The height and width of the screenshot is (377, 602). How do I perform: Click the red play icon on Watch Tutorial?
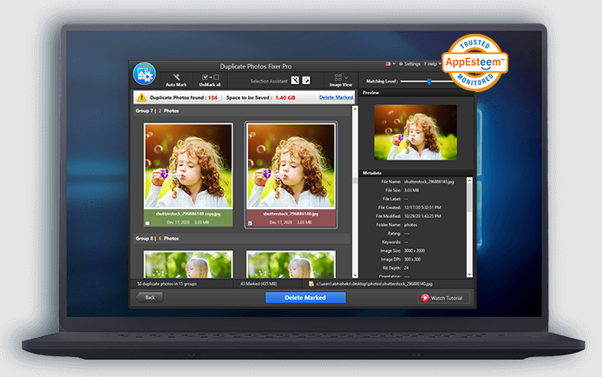click(x=425, y=298)
